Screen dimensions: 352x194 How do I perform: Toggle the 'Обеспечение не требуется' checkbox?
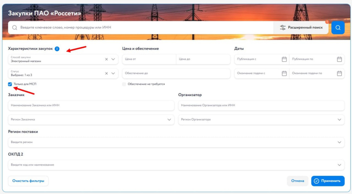pos(124,84)
